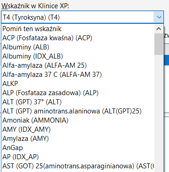The image size is (169, 172).
Task: Select ALT (GPT) 37° (ALT) item
Action: [78, 102]
